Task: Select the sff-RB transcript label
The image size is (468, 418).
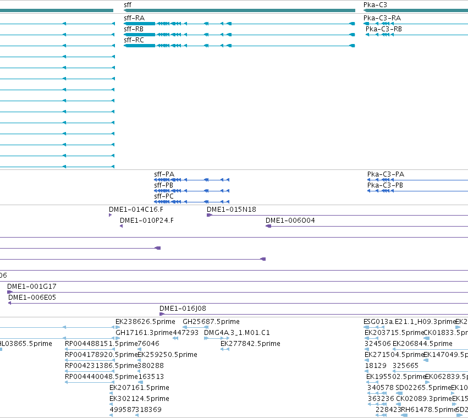Action: 134,29
